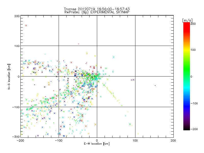Image resolution: width=204 pixels, height=153 pixels.
Task: Select the isolated black dot at far right
Action: coord(155,85)
